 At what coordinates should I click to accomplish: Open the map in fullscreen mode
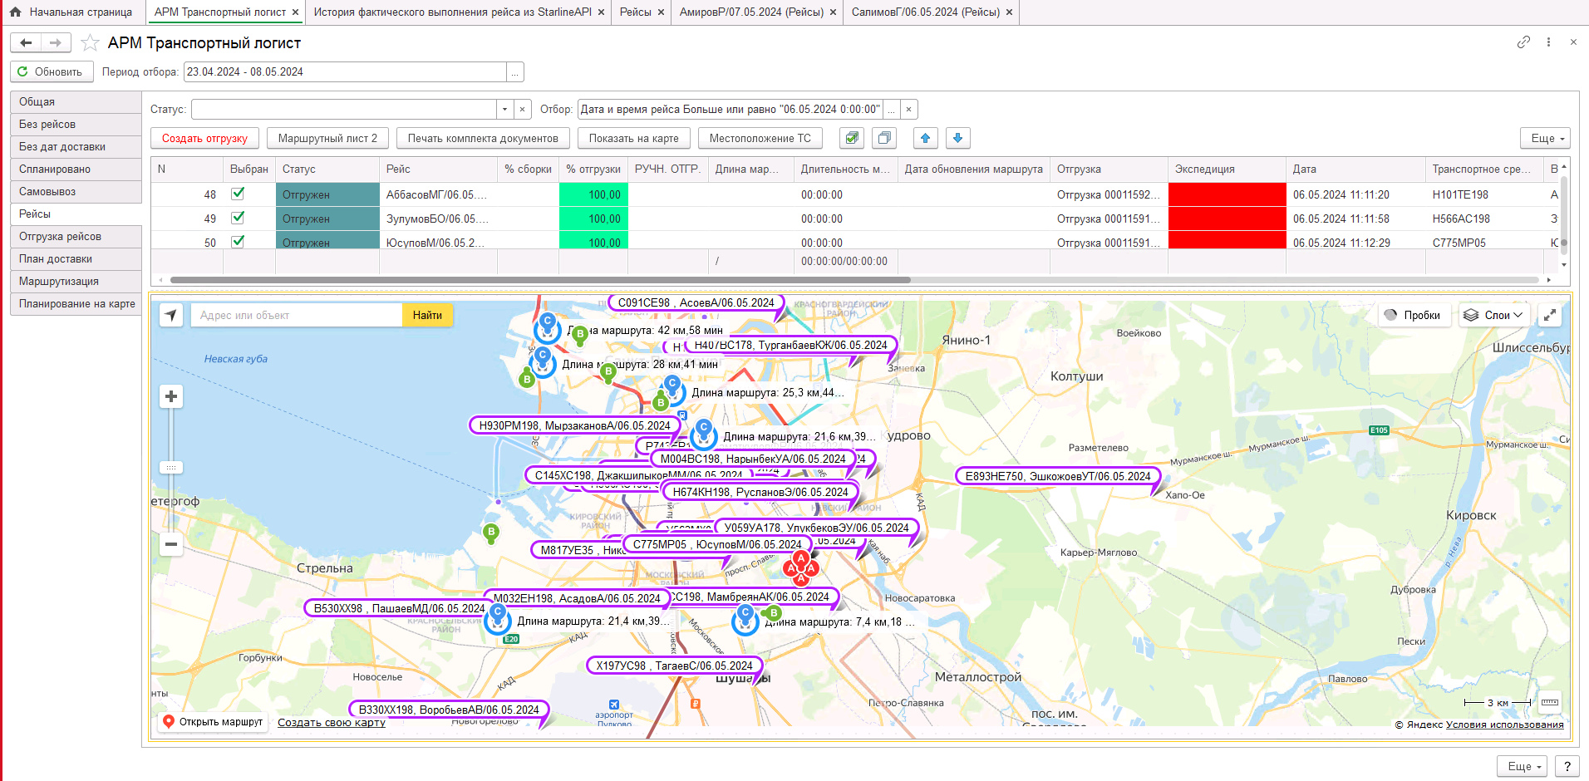coord(1550,315)
